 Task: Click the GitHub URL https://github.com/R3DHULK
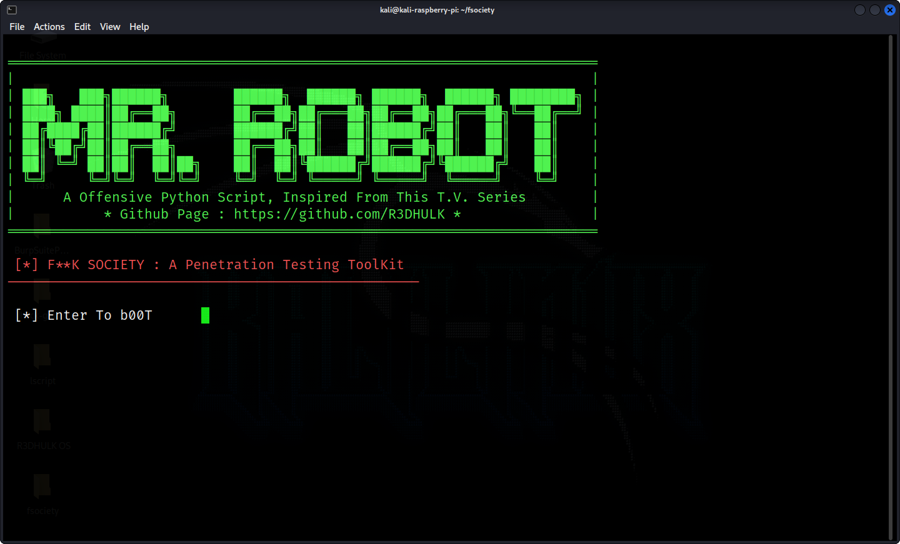coord(339,214)
